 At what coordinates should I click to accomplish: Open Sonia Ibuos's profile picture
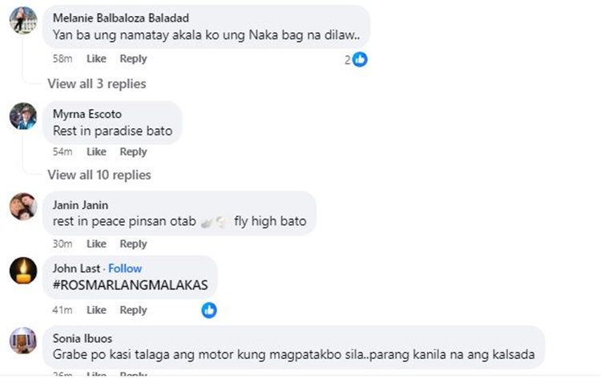[23, 341]
